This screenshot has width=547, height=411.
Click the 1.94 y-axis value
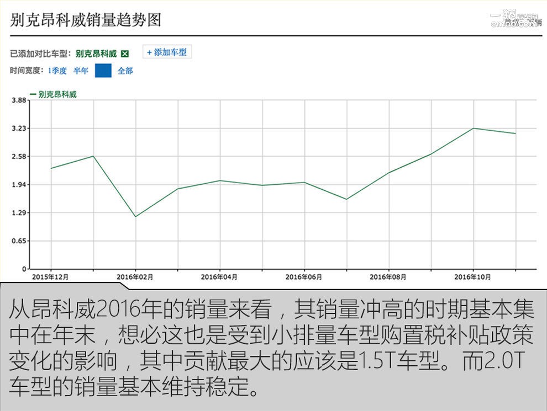pyautogui.click(x=19, y=185)
